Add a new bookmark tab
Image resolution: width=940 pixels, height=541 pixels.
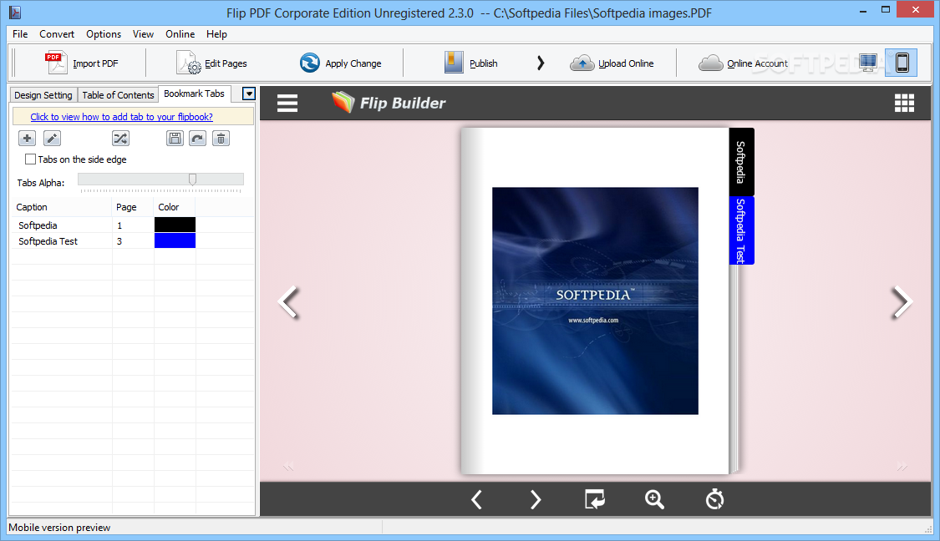27,139
